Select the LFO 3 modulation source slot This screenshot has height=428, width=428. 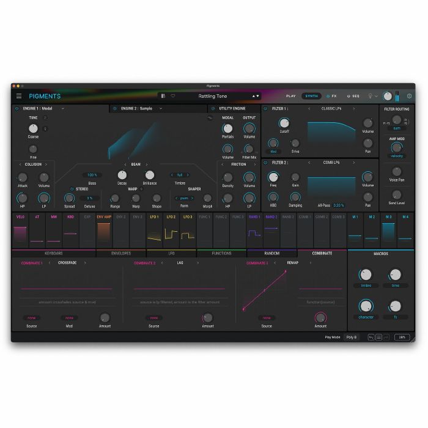188,231
